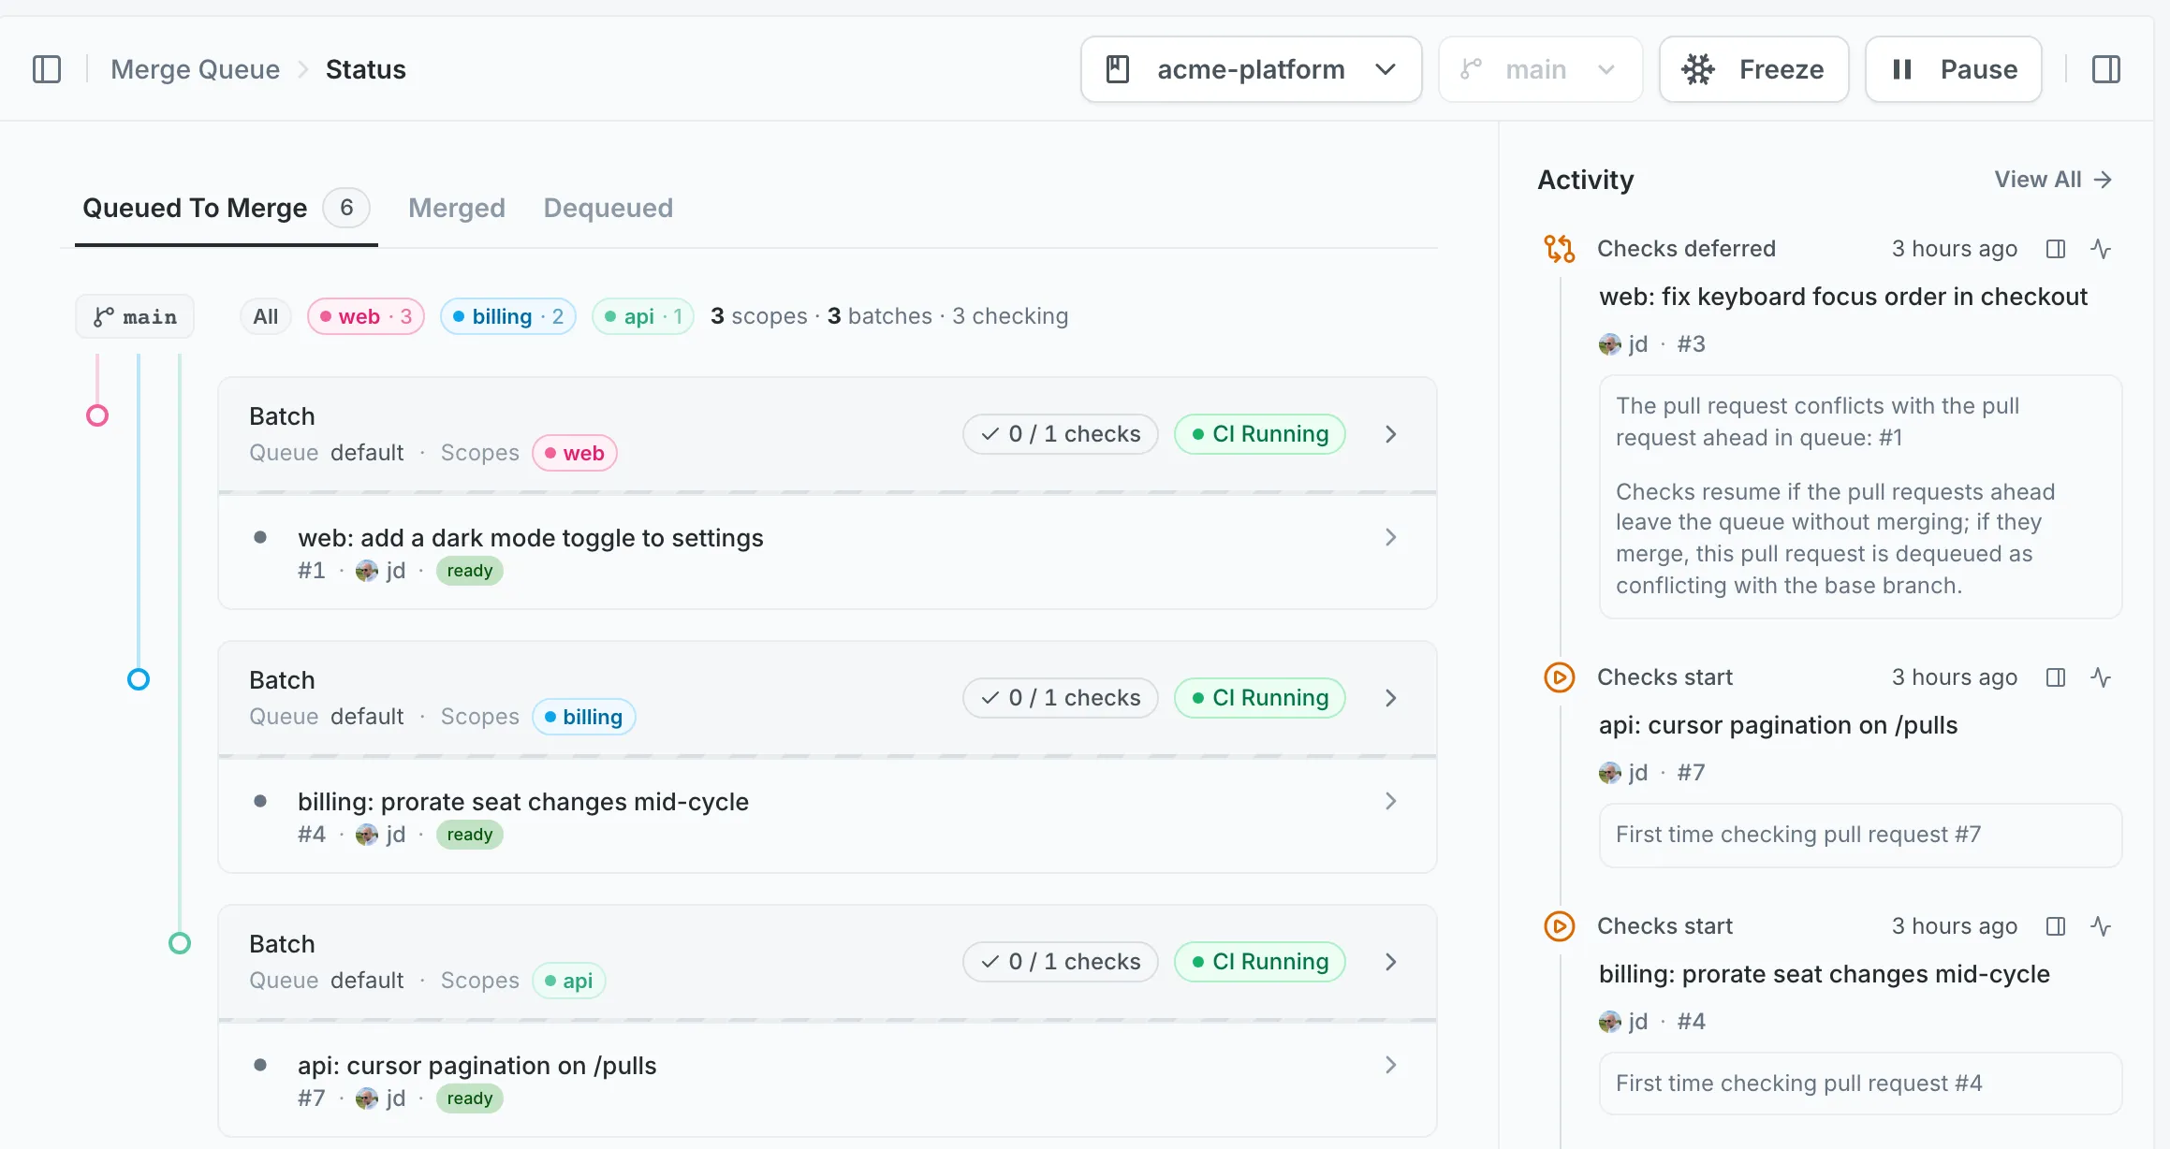Viewport: 2170px width, 1149px height.
Task: Click activity pulse icon for Checks deferred
Action: click(x=2101, y=249)
